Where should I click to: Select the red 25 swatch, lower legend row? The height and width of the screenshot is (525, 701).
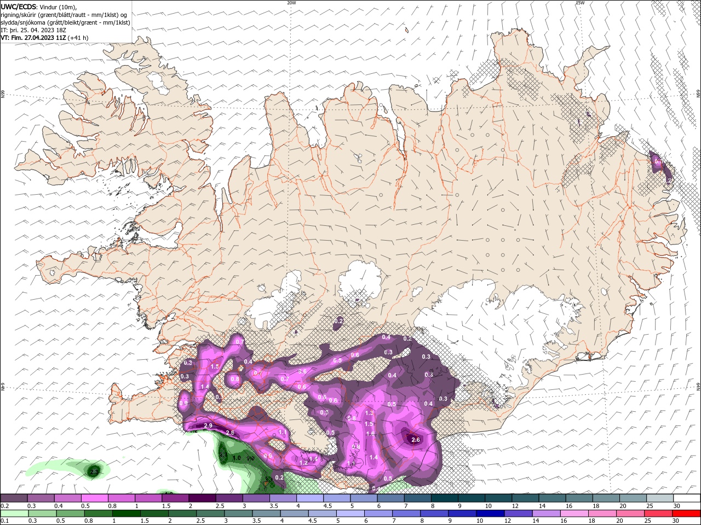[658, 514]
